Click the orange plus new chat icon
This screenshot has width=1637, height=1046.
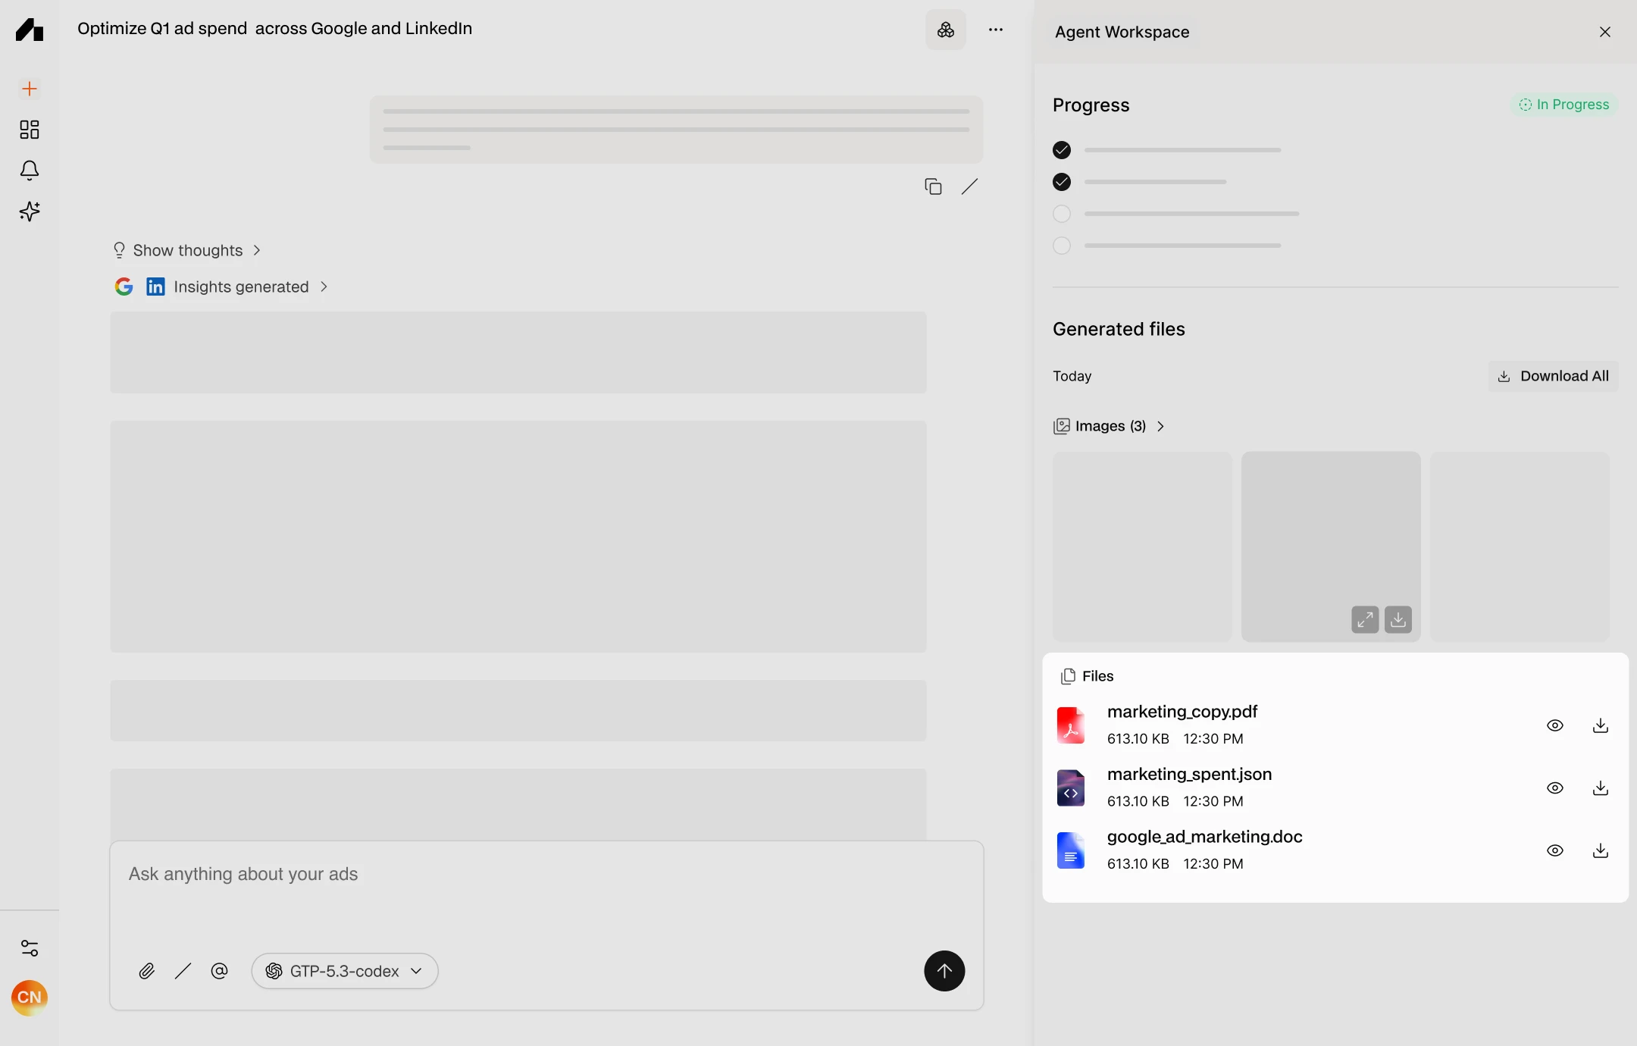pos(29,89)
